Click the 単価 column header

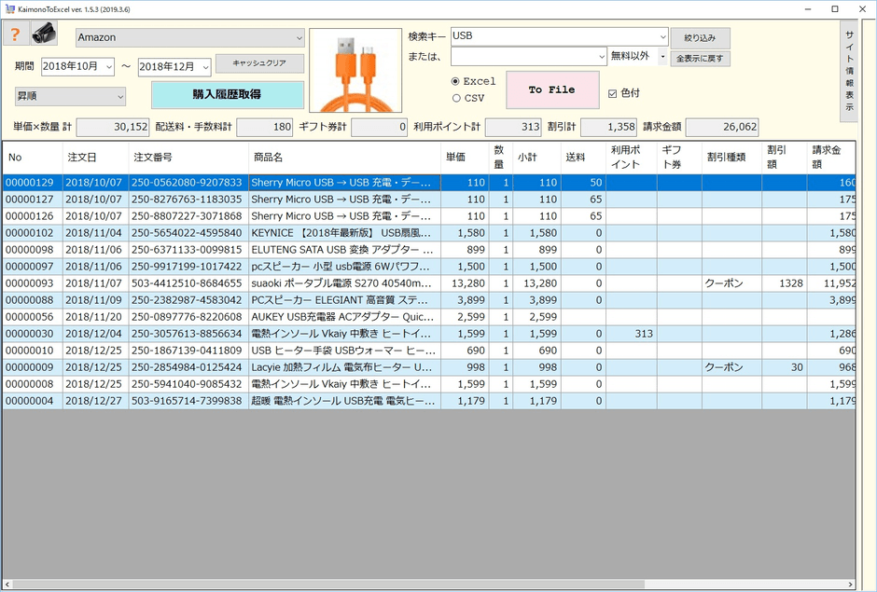(465, 158)
